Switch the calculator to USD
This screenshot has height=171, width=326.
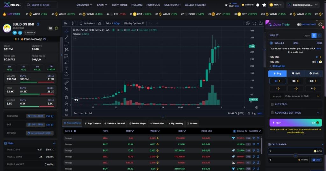pos(316,160)
